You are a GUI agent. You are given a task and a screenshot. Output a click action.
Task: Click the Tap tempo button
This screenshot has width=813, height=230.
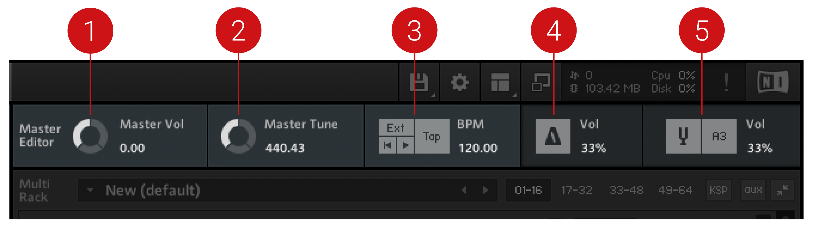pos(432,136)
